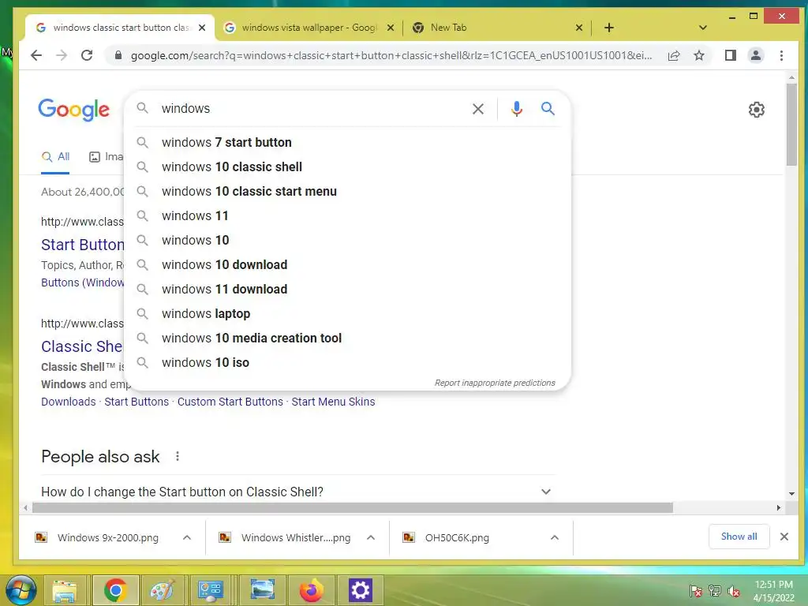Choose suggestion windows 10 iso
Viewport: 808px width, 606px height.
coord(347,363)
